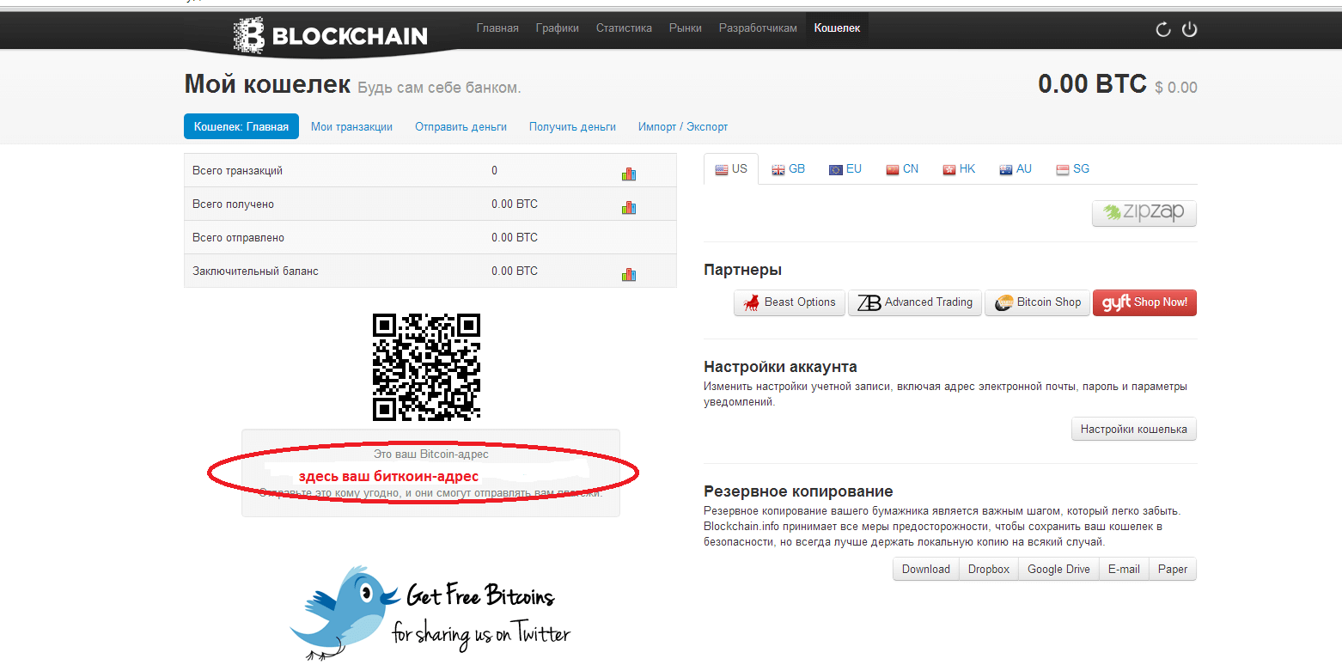Viewport: 1342px width, 671px height.
Task: Open the Рынки menu item
Action: coord(686,28)
